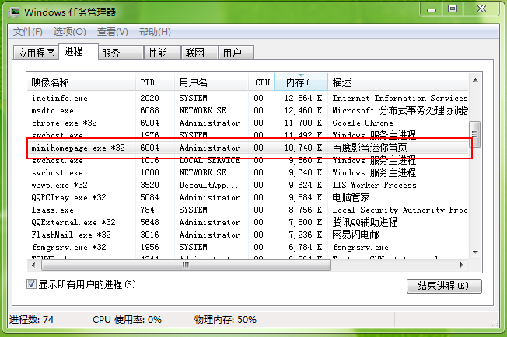The image size is (507, 337).
Task: Open the 用户 tab
Action: click(236, 53)
